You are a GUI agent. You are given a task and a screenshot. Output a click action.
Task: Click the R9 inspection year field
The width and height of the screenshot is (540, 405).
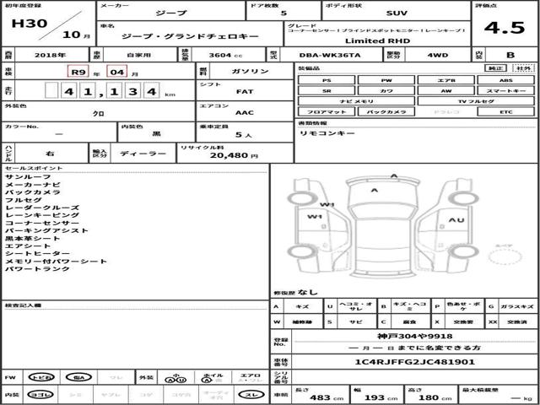click(78, 72)
